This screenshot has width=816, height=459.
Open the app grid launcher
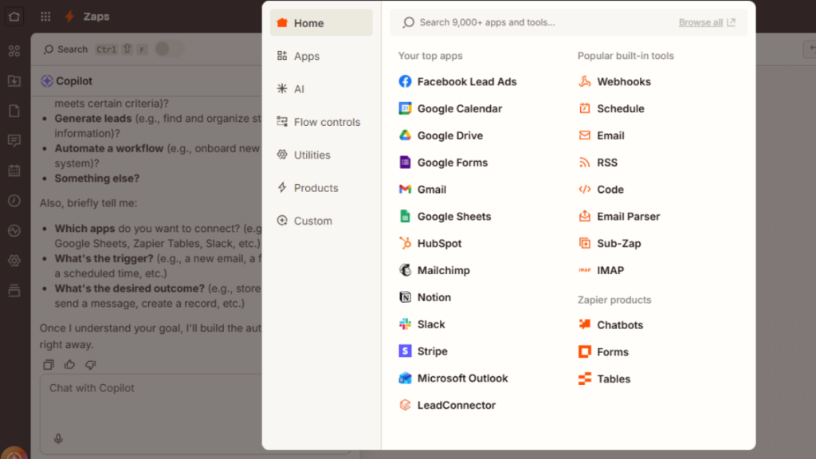(45, 17)
